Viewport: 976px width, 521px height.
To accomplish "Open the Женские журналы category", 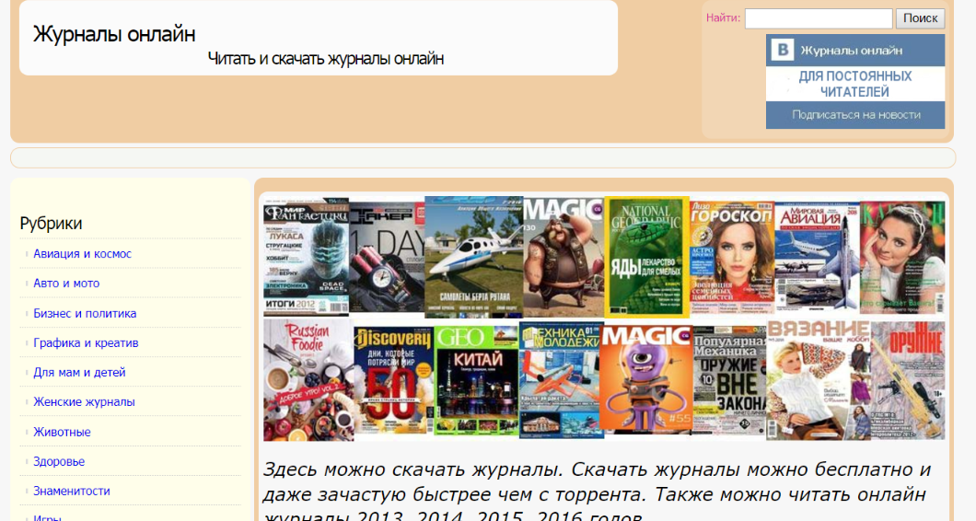I will [84, 402].
